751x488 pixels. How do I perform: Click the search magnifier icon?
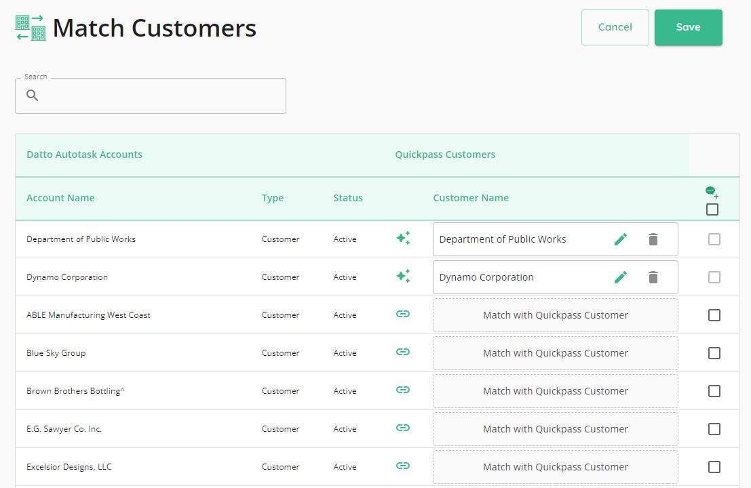(x=32, y=95)
